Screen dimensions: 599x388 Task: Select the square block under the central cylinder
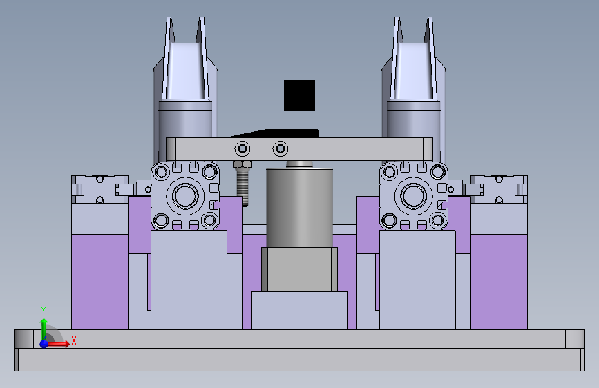pos(300,270)
